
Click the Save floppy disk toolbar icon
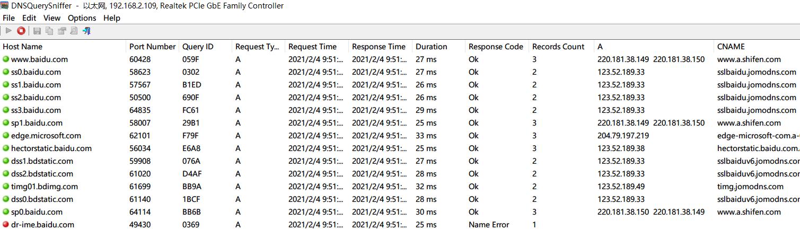(x=37, y=31)
